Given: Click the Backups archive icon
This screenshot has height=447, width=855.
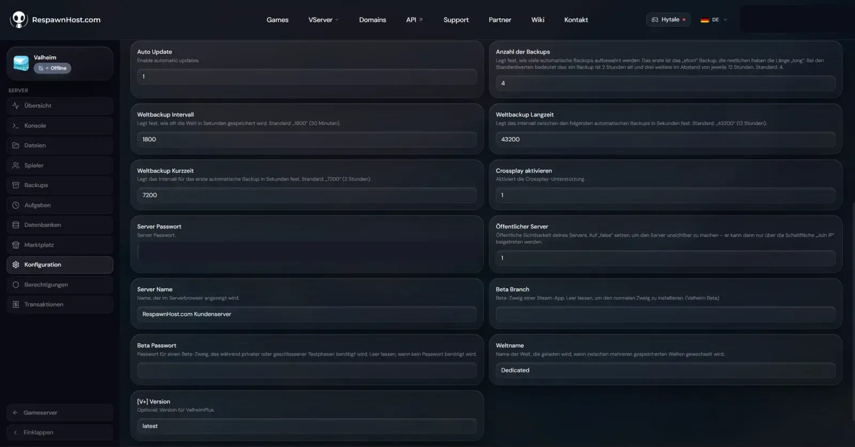Looking at the screenshot, I should 15,185.
